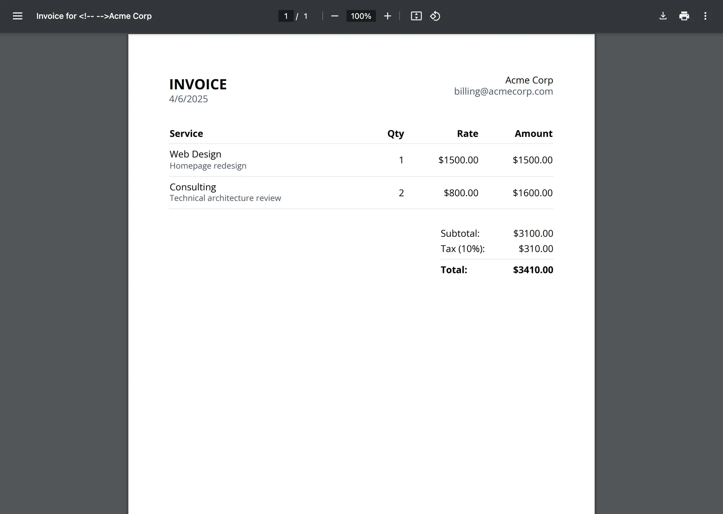The image size is (723, 514).
Task: Click the Subtotal label
Action: [x=460, y=233]
